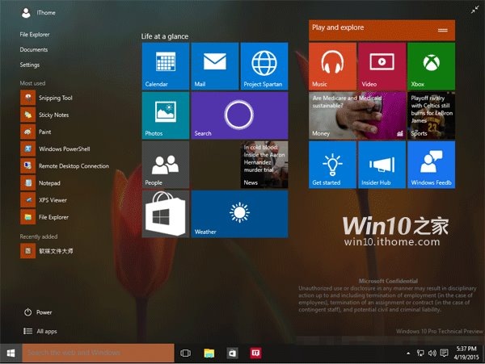This screenshot has width=485, height=364.
Task: Open the News tile about Hernandez trial
Action: 264,165
